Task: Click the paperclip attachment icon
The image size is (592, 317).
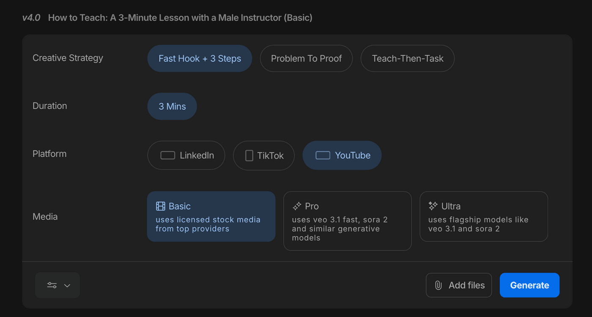Action: pos(439,285)
